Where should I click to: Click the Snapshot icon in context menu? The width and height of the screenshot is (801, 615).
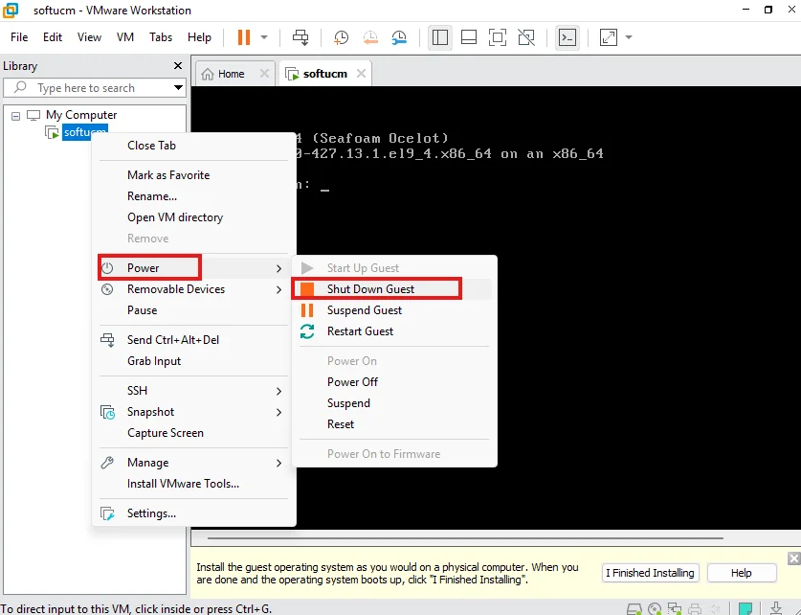[x=107, y=412]
